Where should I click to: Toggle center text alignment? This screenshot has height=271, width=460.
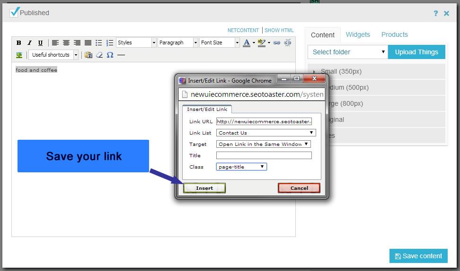[66, 42]
